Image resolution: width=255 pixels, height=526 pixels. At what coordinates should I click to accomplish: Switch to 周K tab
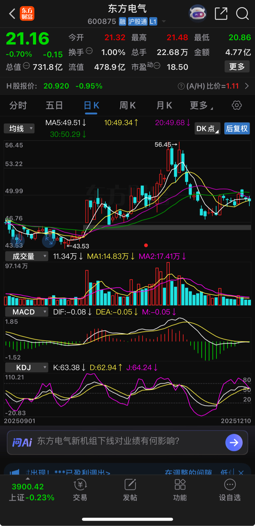pos(127,106)
